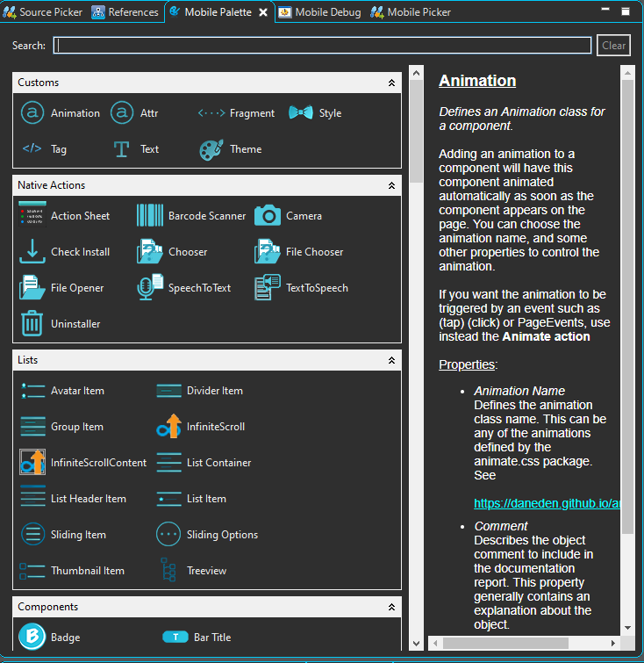The image size is (644, 663).
Task: Click documentation horizontal scrollbar left arrow
Action: click(x=435, y=643)
